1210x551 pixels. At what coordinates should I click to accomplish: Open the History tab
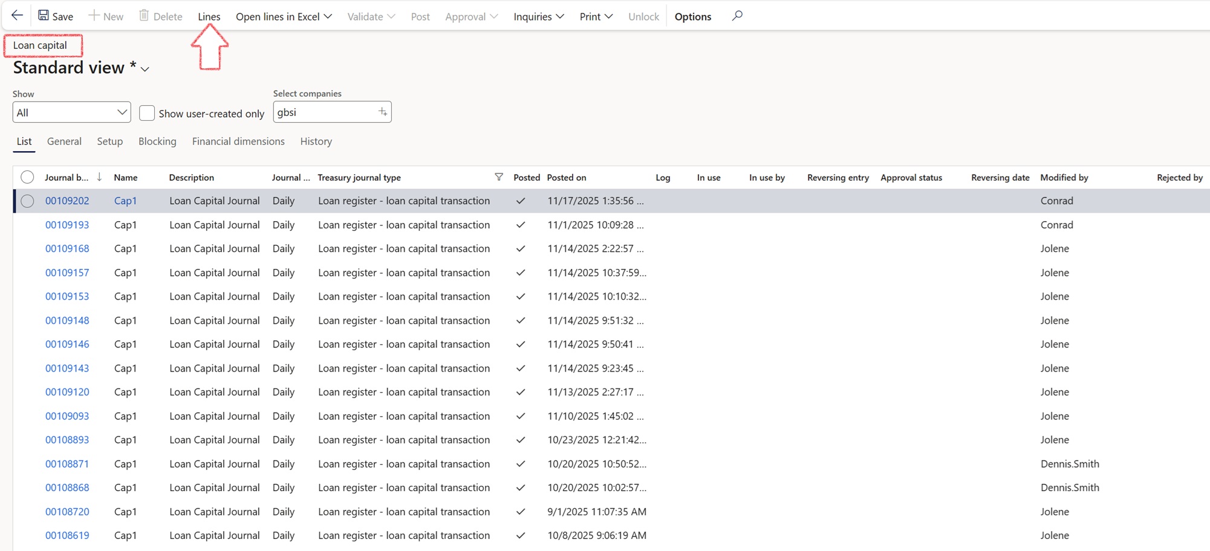point(316,141)
